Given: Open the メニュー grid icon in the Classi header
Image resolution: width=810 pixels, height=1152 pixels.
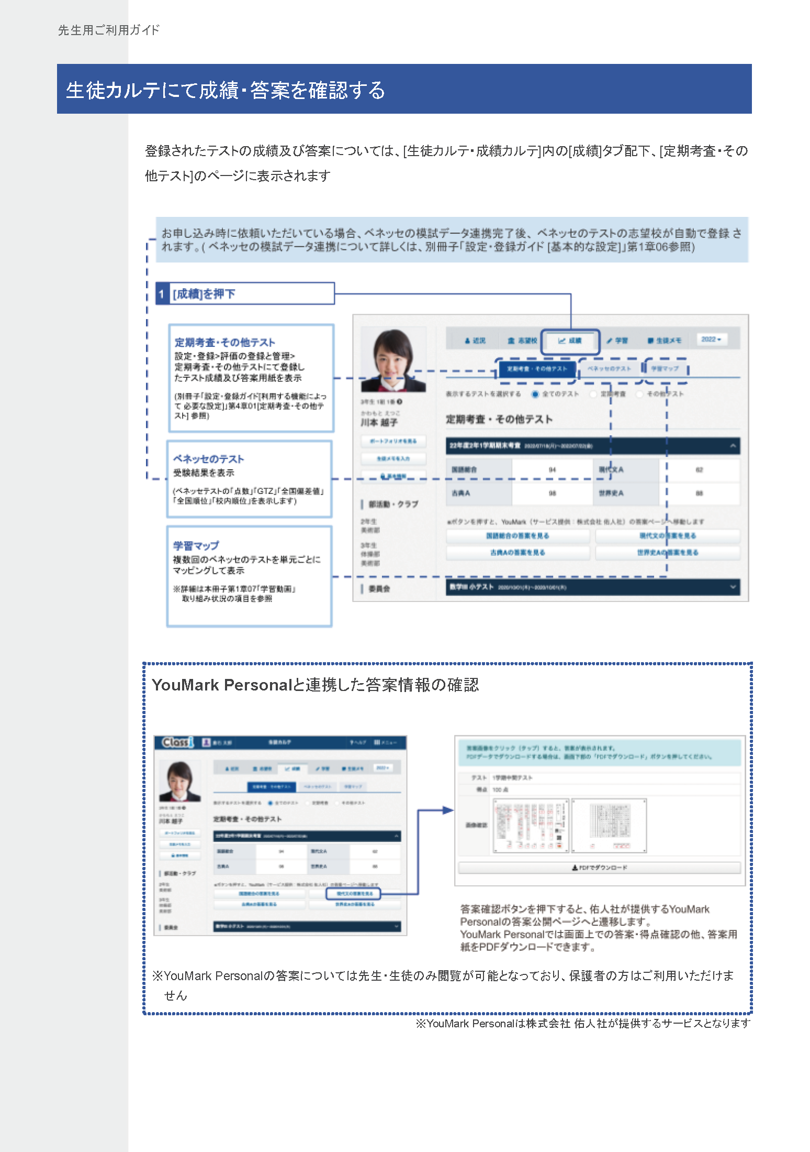Looking at the screenshot, I should coord(377,742).
